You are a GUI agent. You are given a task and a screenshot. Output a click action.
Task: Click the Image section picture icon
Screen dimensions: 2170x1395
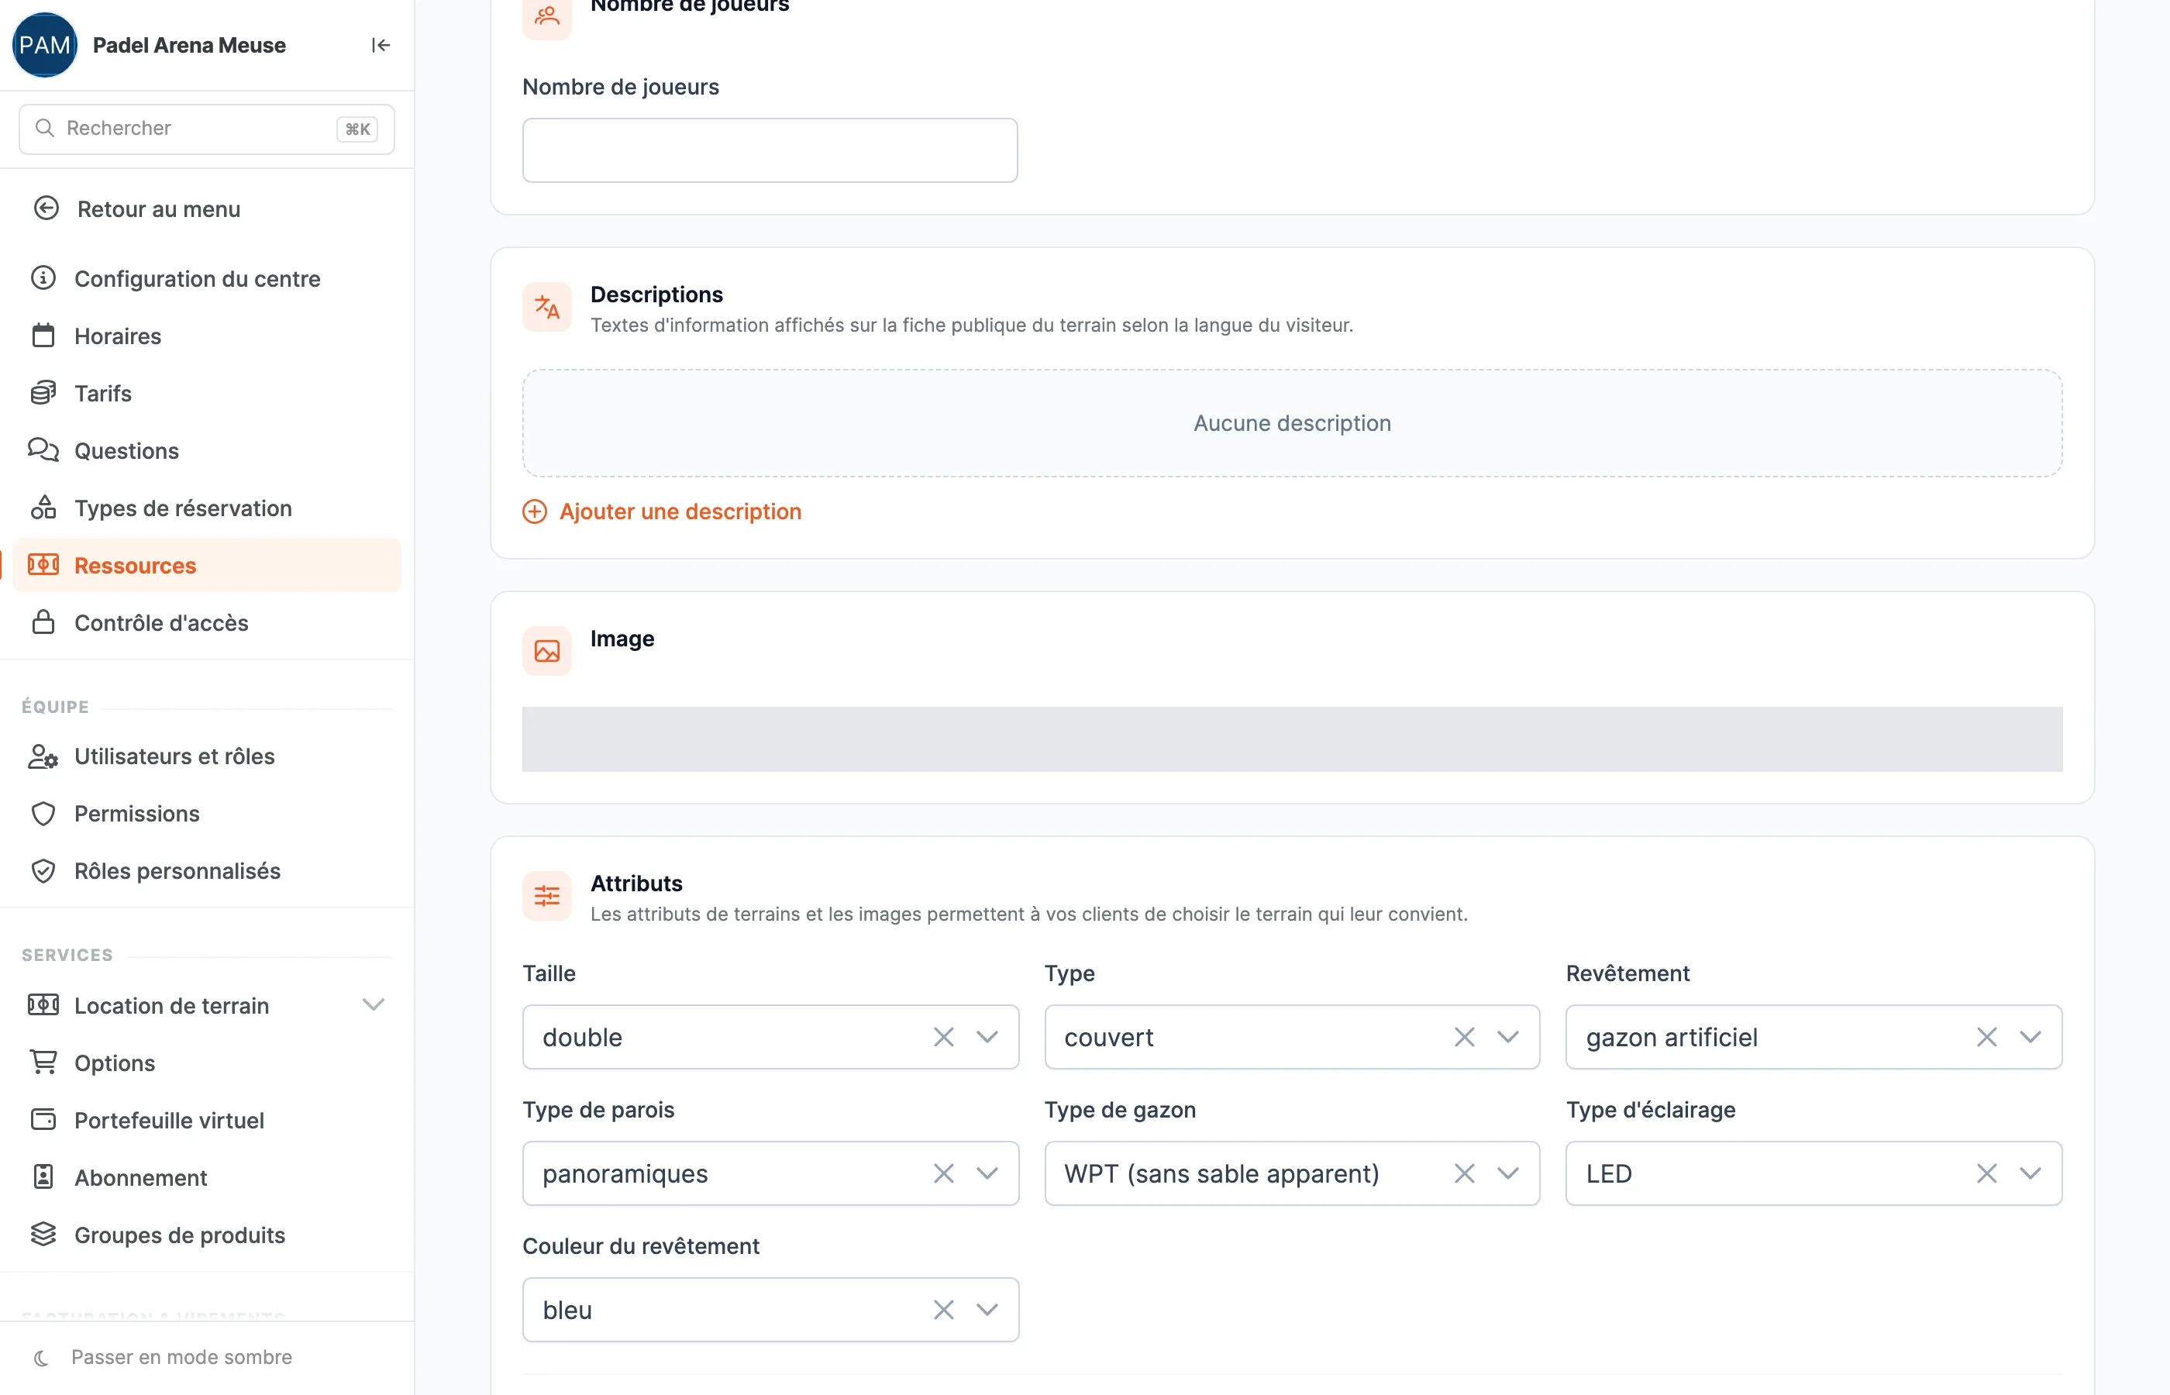click(x=547, y=651)
